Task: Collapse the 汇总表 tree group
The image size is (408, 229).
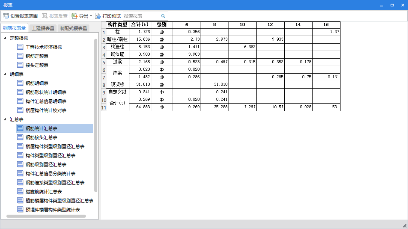Action: pos(5,119)
